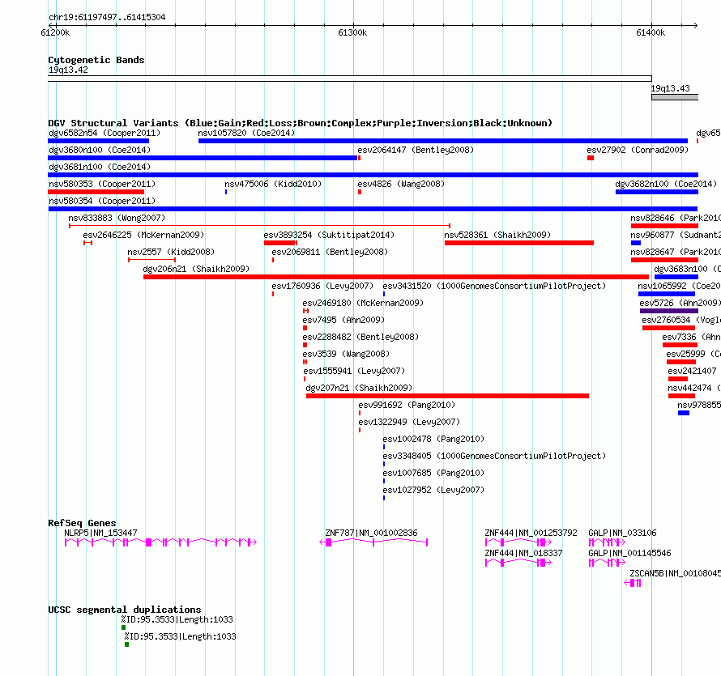
Task: Click the esv2064147 (Bentley2008) label
Action: coord(416,151)
